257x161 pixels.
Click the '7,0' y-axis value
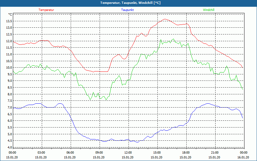pyautogui.click(x=10, y=108)
